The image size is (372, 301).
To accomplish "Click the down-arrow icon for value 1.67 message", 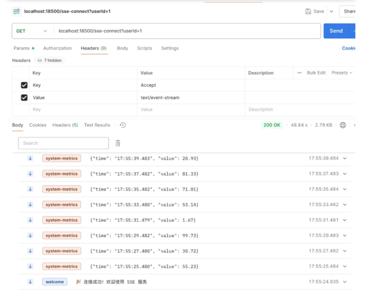I will pos(31,220).
